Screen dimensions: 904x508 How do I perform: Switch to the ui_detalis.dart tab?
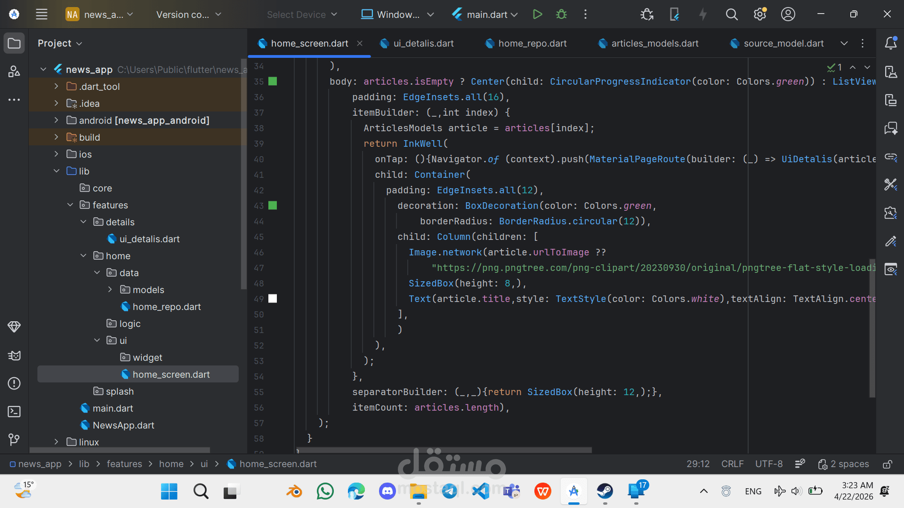[423, 43]
